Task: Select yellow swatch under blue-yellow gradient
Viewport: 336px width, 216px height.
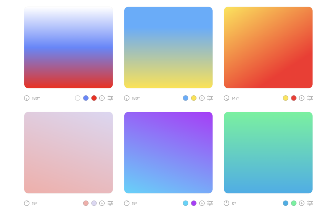Action: [194, 98]
